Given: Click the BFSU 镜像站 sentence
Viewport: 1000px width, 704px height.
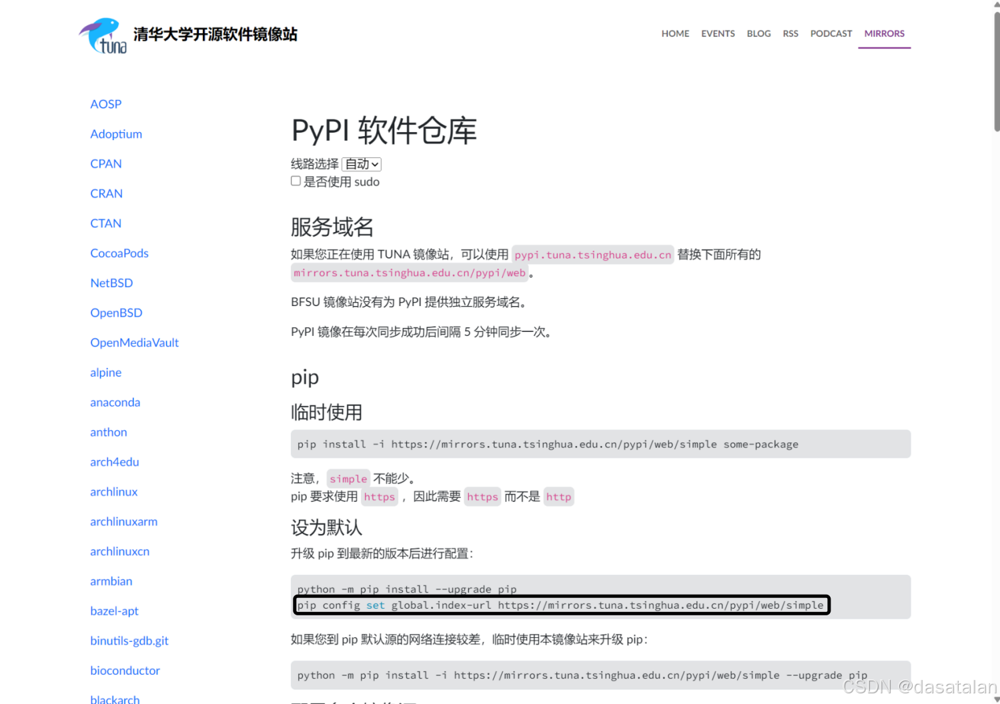Looking at the screenshot, I should pyautogui.click(x=410, y=302).
